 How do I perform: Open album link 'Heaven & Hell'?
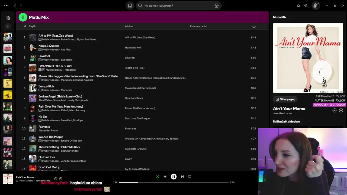click(x=133, y=48)
